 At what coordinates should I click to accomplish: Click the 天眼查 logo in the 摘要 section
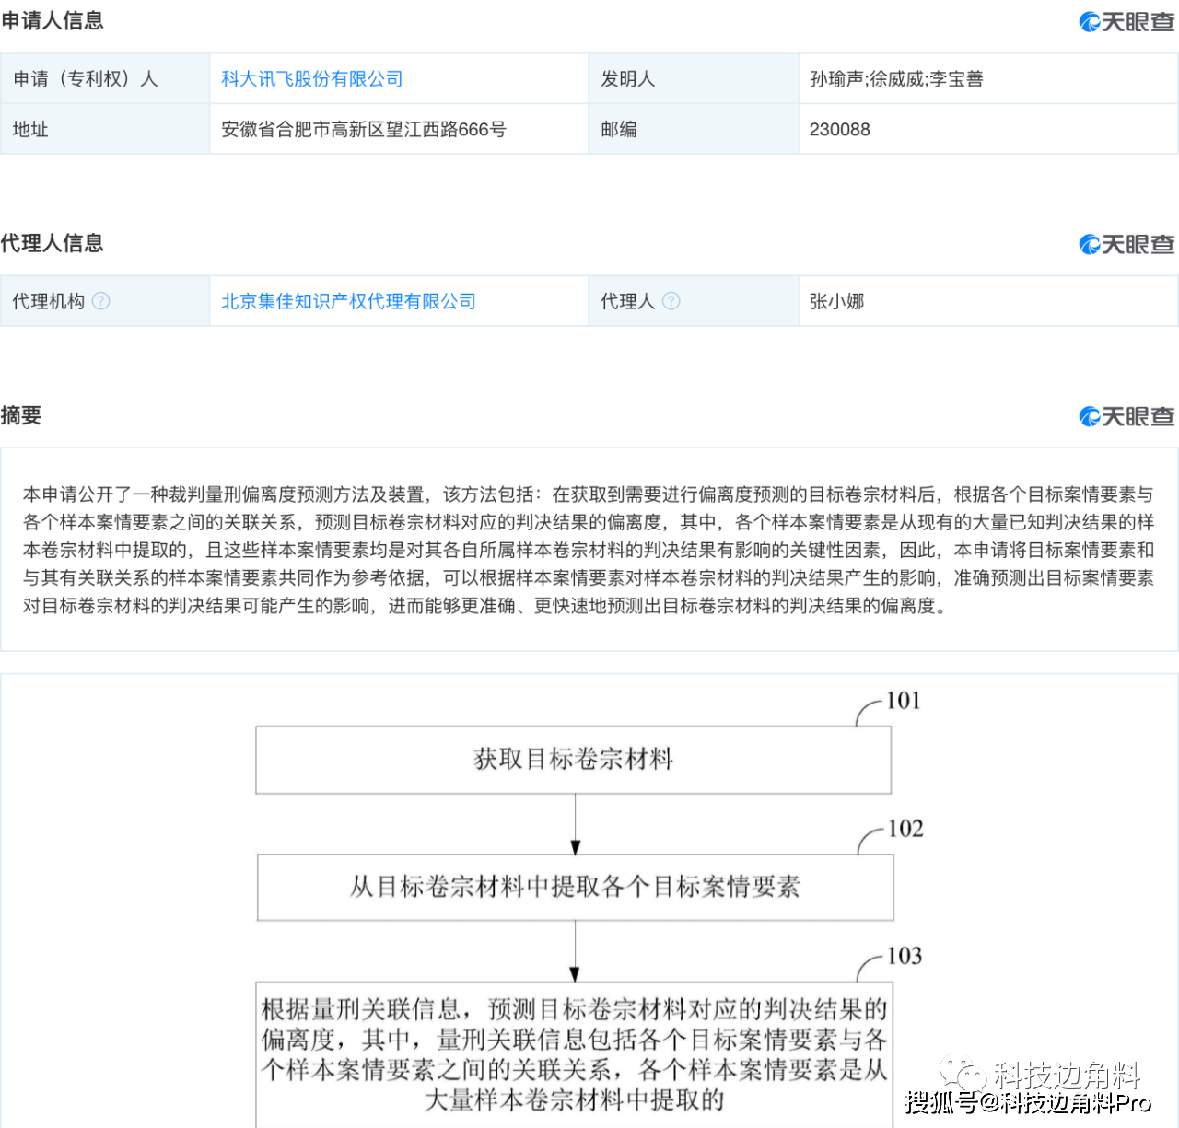pyautogui.click(x=1126, y=416)
